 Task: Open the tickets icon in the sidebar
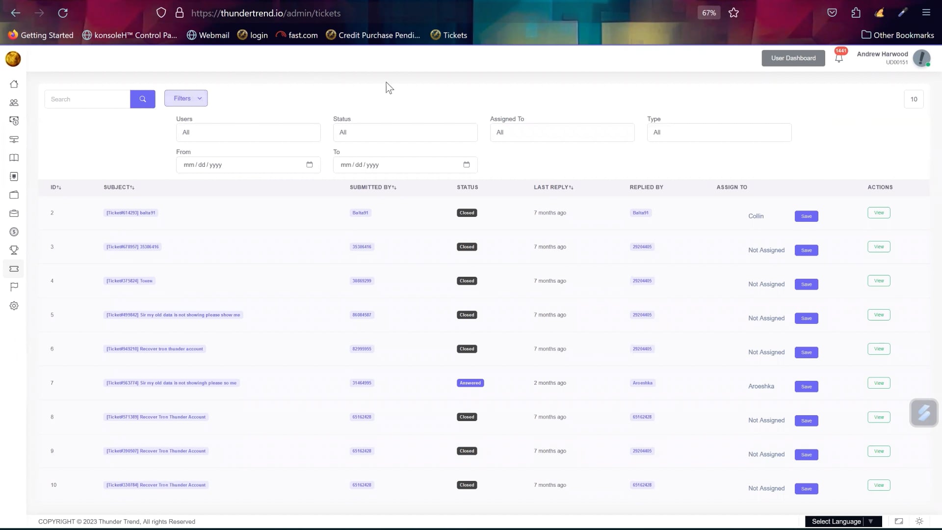click(x=14, y=269)
